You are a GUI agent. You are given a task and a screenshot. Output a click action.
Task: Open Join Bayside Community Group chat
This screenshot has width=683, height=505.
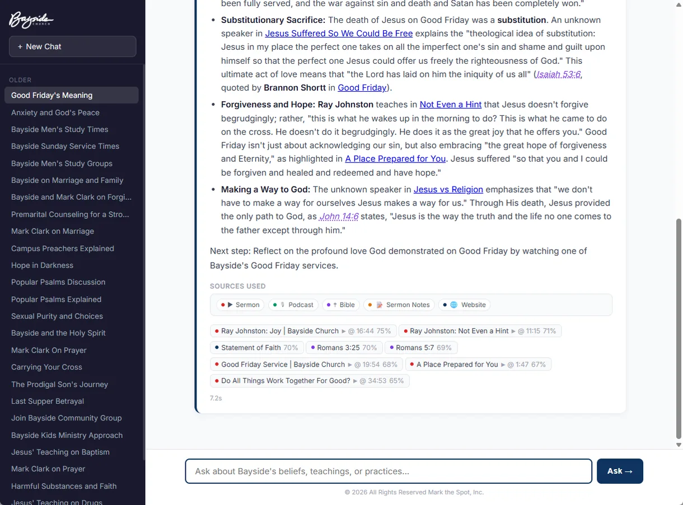[72, 418]
